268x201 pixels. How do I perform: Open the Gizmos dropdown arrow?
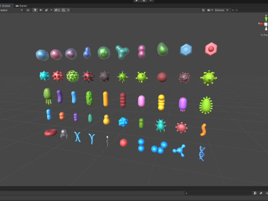coord(227,10)
